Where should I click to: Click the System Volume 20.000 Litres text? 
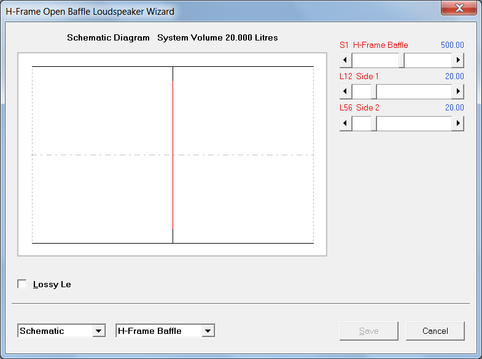point(217,37)
